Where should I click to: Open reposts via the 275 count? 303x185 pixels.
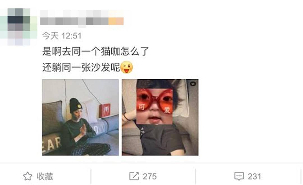[150, 177]
